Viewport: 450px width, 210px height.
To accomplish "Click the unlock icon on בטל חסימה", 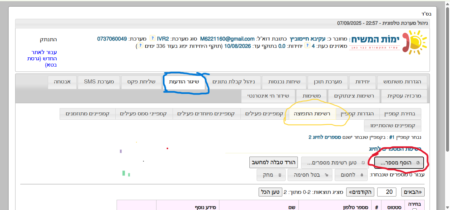I will point(327,175).
